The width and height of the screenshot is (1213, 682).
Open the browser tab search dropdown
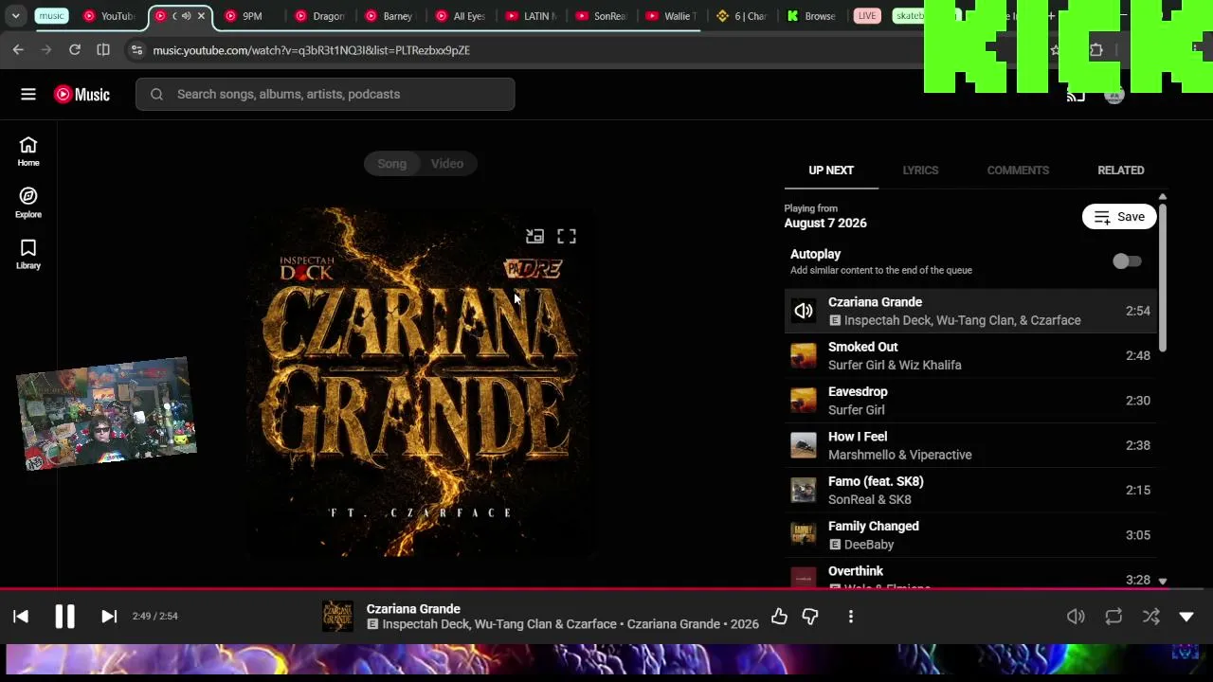click(x=16, y=16)
